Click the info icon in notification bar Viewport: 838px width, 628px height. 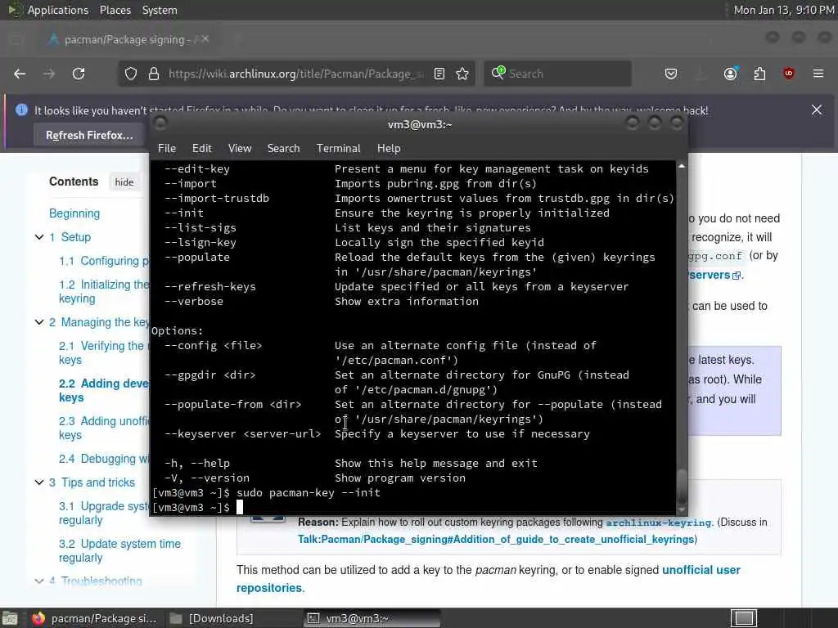[21, 110]
